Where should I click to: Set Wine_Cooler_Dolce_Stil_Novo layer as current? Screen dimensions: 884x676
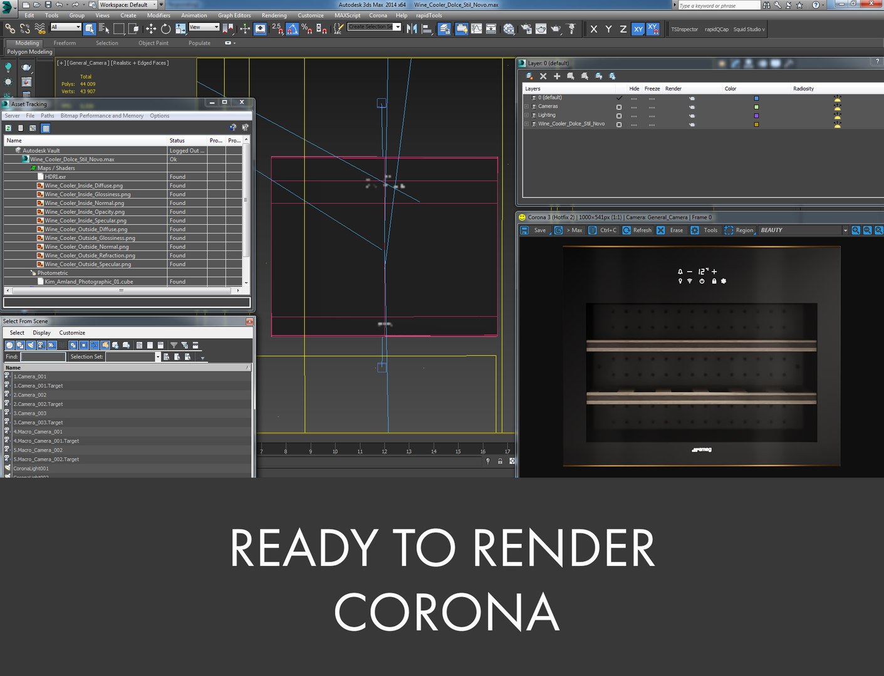click(619, 125)
